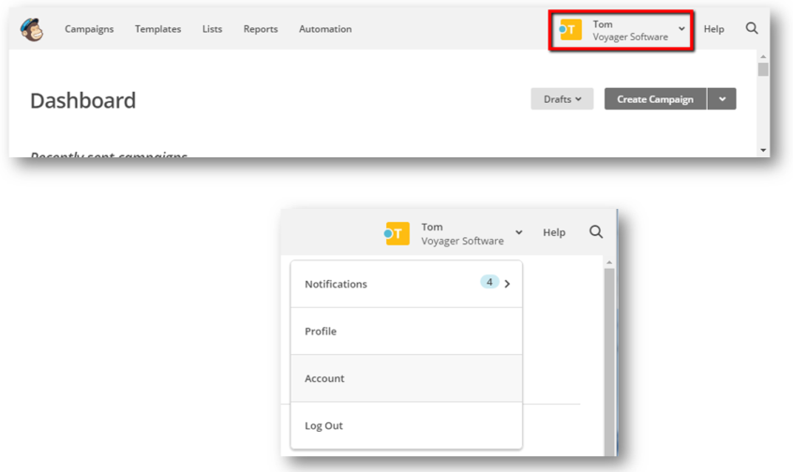Click the Help link above the dropdown menu
This screenshot has width=793, height=472.
pyautogui.click(x=554, y=232)
